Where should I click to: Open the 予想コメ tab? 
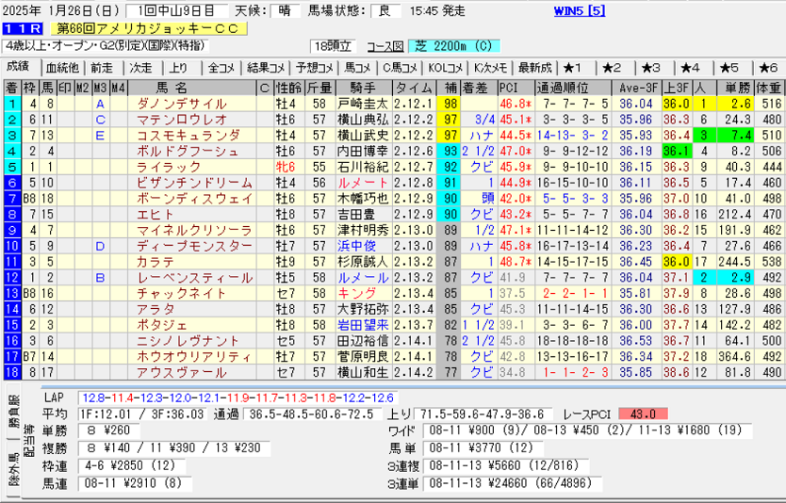313,67
